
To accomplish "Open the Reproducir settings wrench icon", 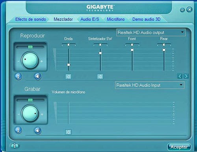I will [19, 77].
